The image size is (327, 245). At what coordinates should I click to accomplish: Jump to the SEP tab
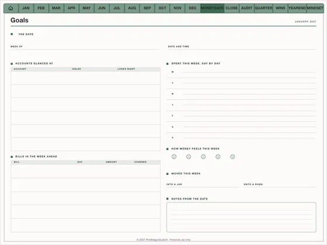coord(147,8)
